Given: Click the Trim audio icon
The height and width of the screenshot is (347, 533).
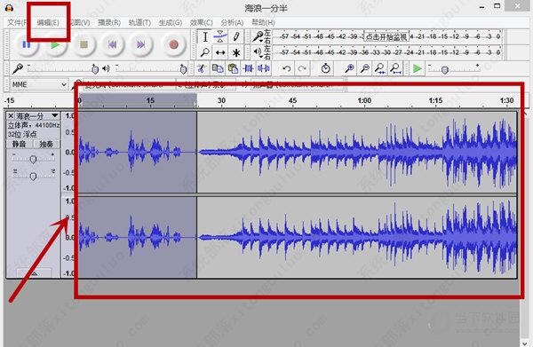Looking at the screenshot, I should click(x=249, y=68).
